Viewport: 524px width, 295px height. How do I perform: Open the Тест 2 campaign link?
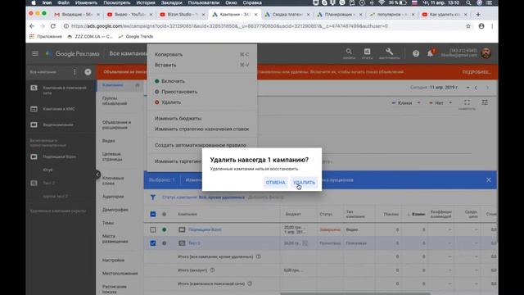[194, 243]
